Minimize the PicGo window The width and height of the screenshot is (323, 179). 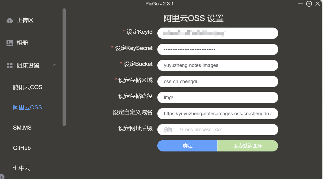(x=301, y=4)
